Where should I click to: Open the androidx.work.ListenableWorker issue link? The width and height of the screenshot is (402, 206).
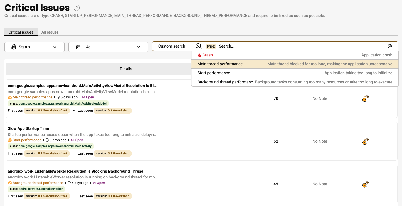pos(75,171)
